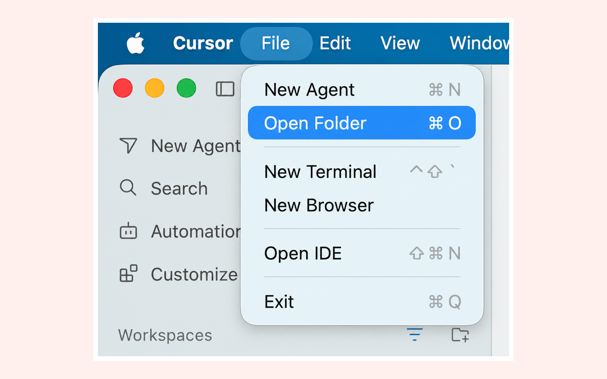Choose Open IDE menu entry

coord(362,253)
